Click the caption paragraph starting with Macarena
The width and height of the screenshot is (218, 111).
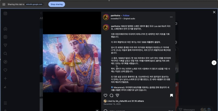[x=140, y=89]
